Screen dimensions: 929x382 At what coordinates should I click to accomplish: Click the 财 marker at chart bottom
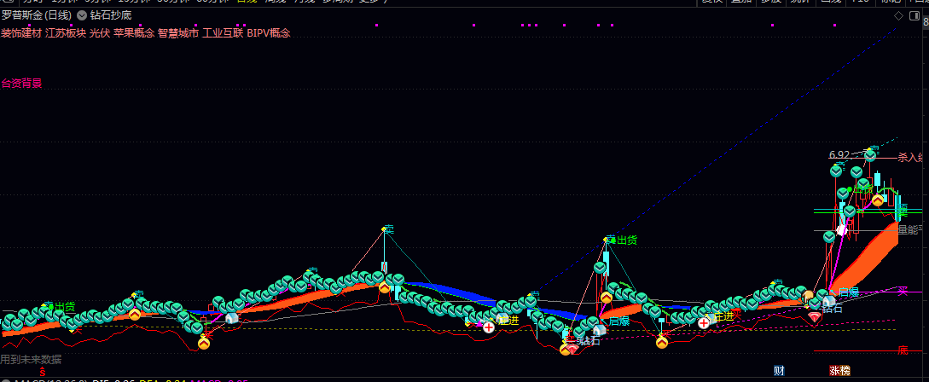(778, 370)
